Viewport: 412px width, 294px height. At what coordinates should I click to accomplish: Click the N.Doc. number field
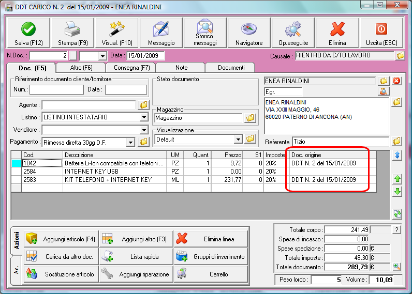[x=49, y=56]
